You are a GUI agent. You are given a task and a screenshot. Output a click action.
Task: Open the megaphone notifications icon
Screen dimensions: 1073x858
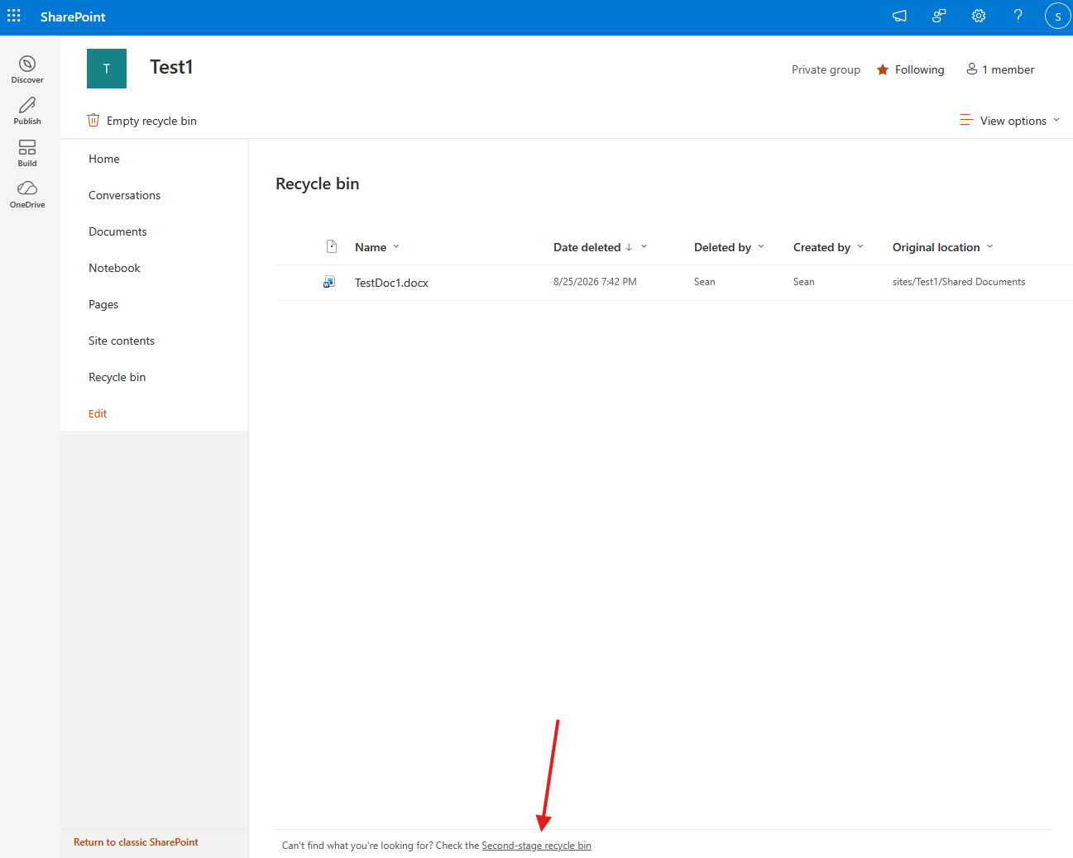tap(899, 16)
